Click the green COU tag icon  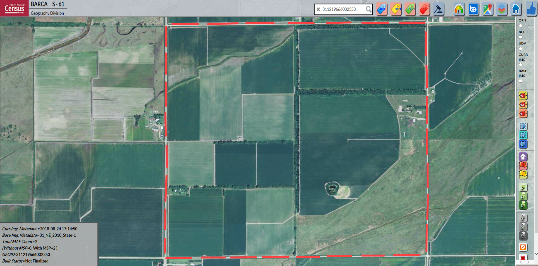[410, 9]
